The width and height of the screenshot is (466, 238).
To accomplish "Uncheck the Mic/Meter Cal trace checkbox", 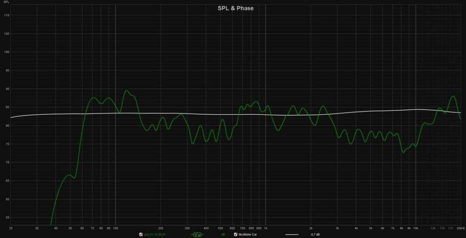I will [236, 235].
